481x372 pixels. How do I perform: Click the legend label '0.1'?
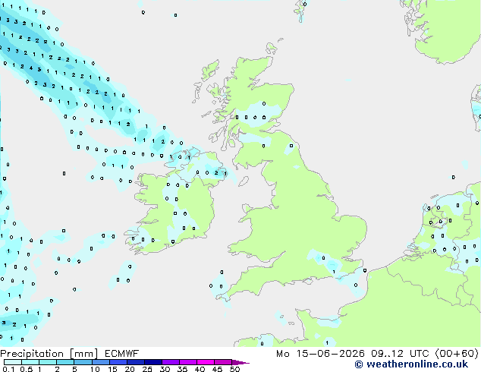click(8, 369)
